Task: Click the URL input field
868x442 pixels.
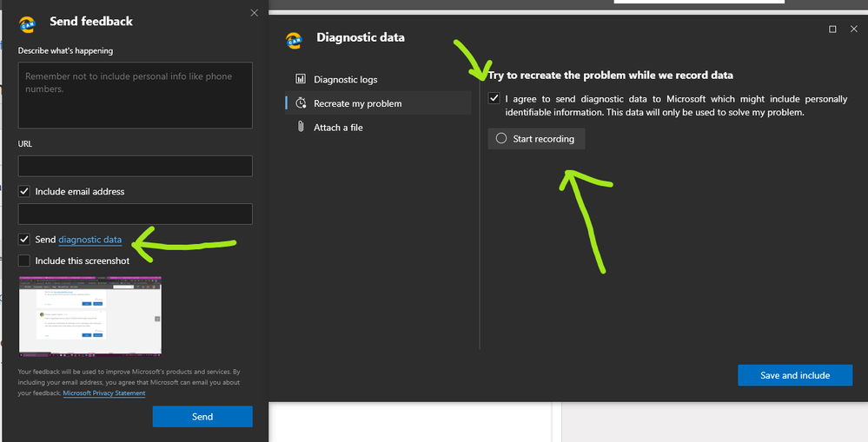Action: tap(135, 166)
